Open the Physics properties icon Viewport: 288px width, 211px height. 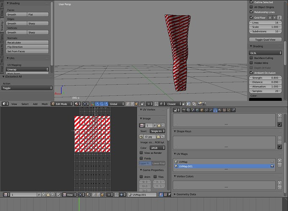pos(233,110)
